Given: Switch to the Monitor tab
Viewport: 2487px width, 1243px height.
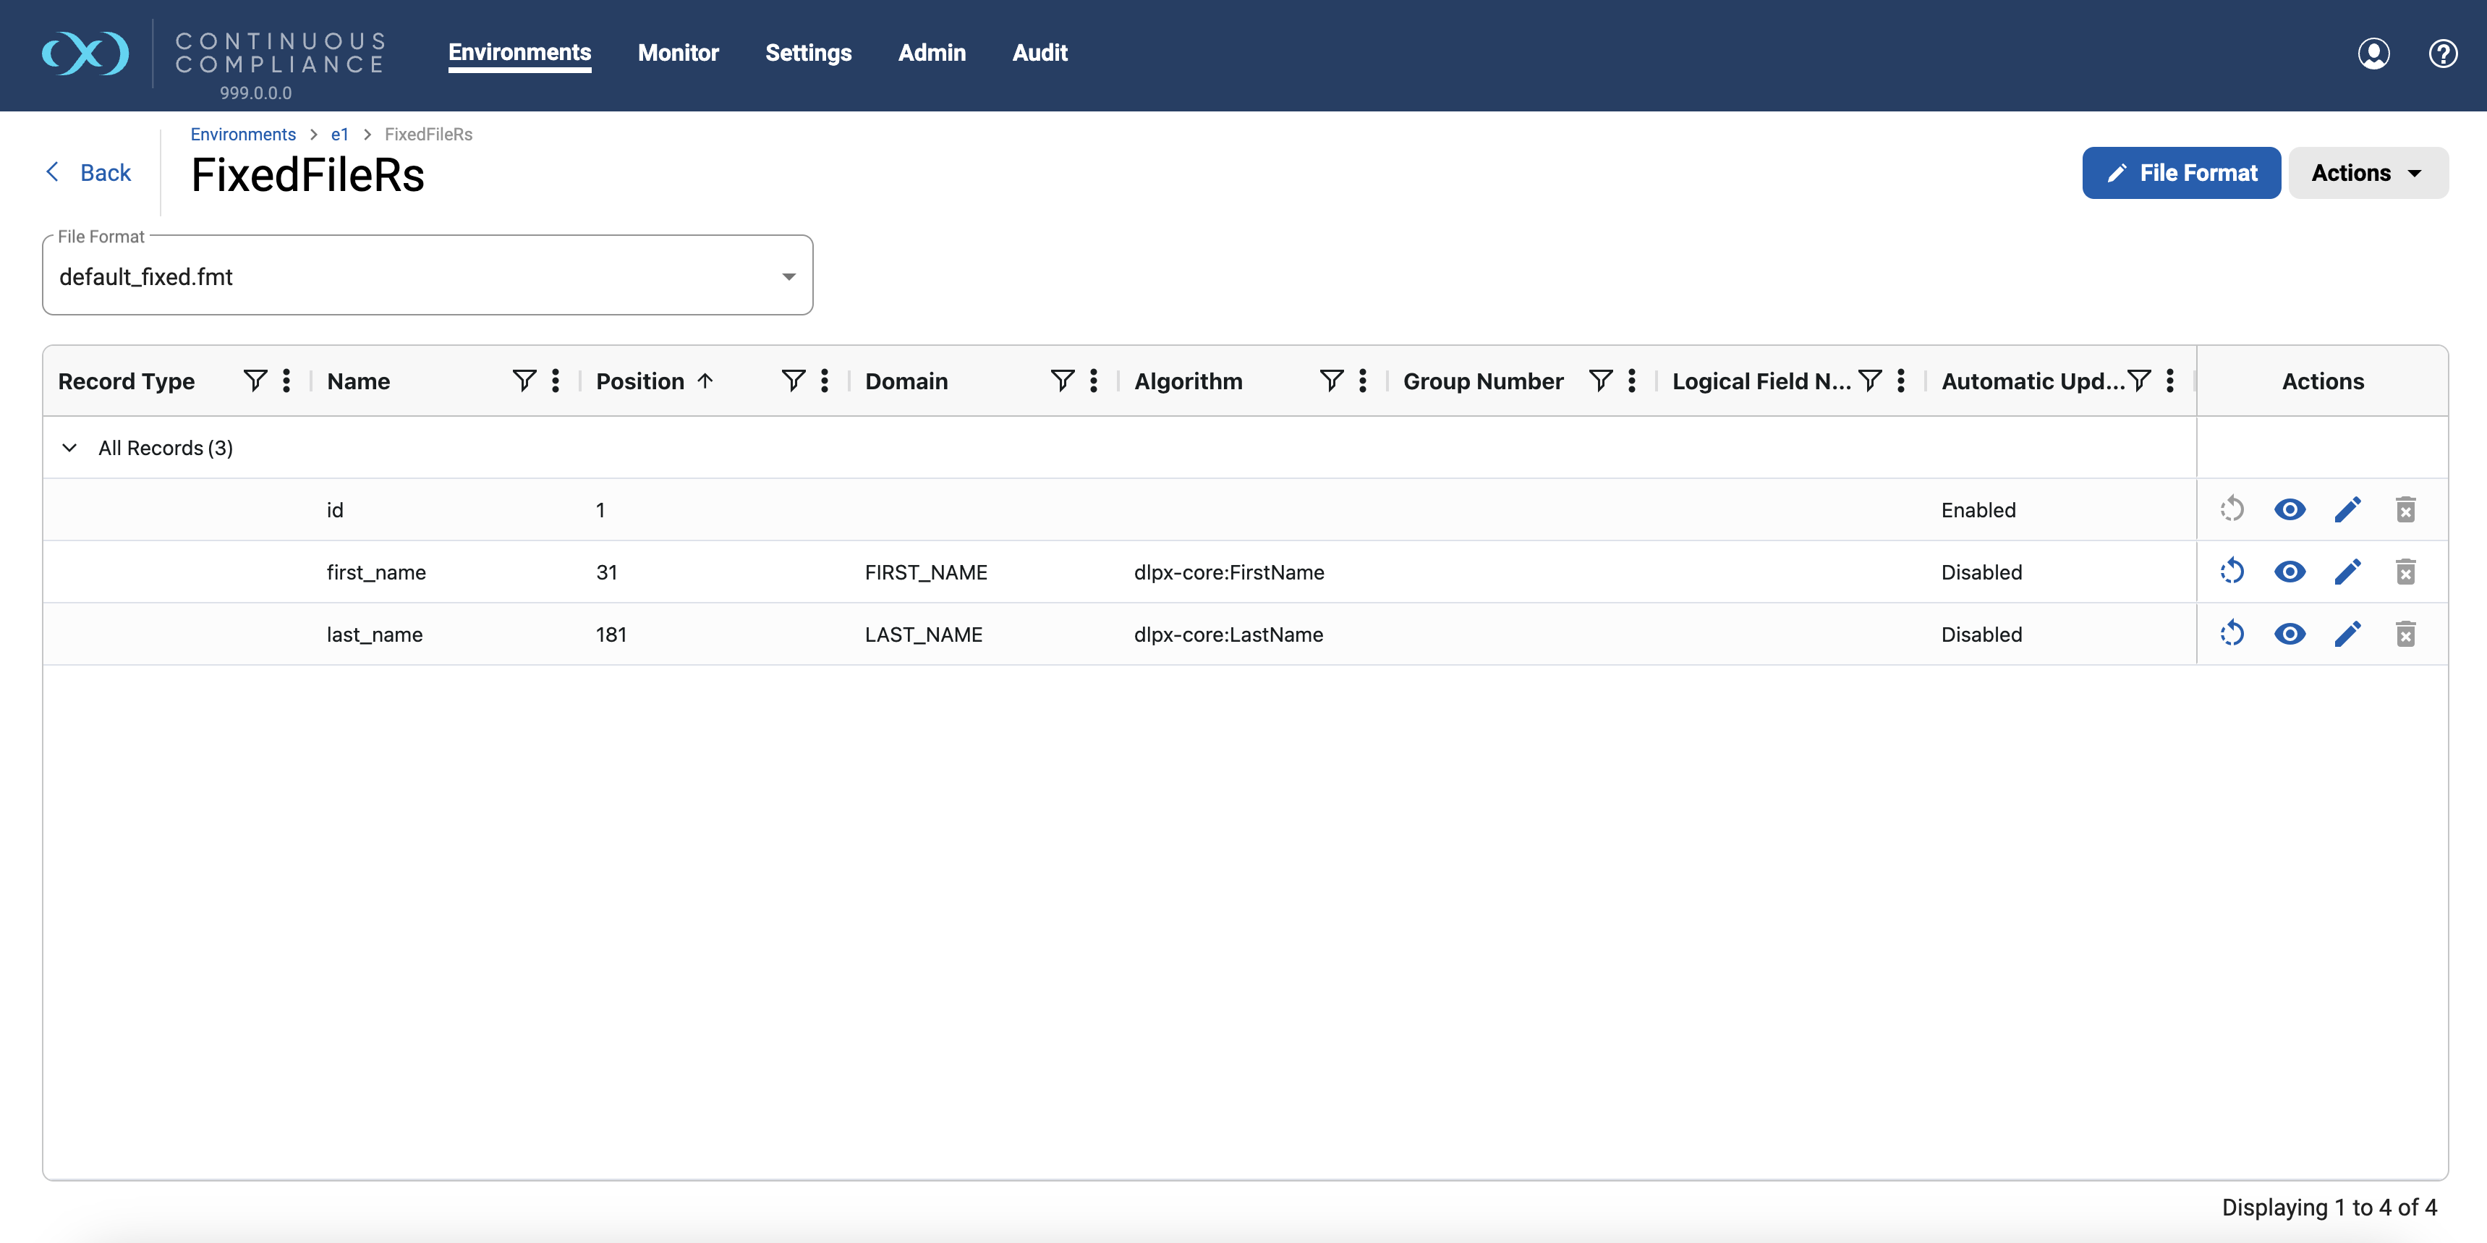Looking at the screenshot, I should [x=678, y=53].
